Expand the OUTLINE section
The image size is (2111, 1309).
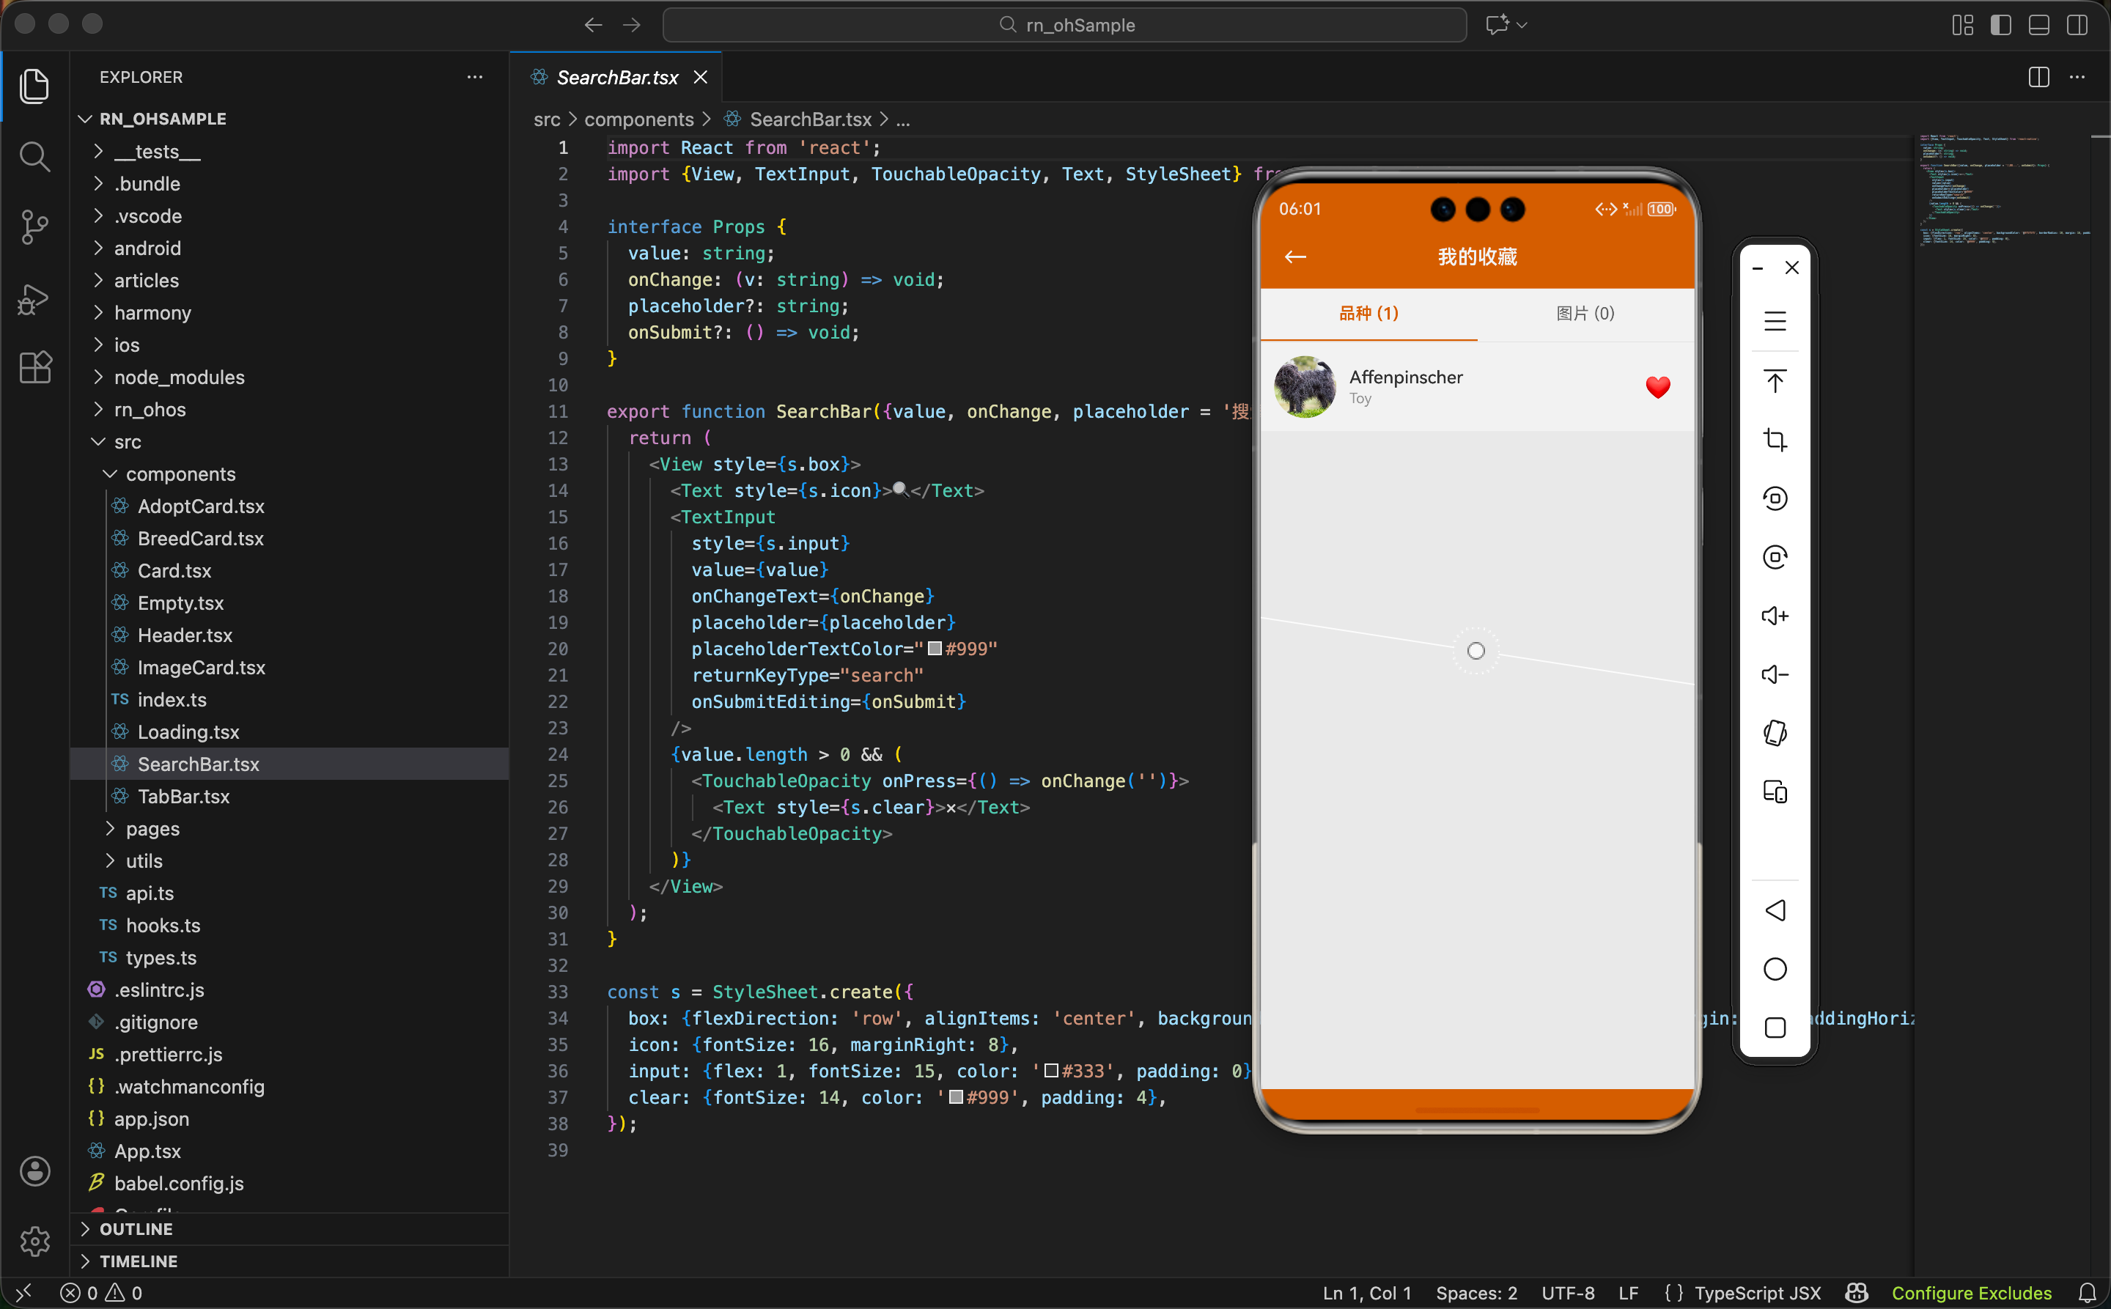tap(136, 1228)
